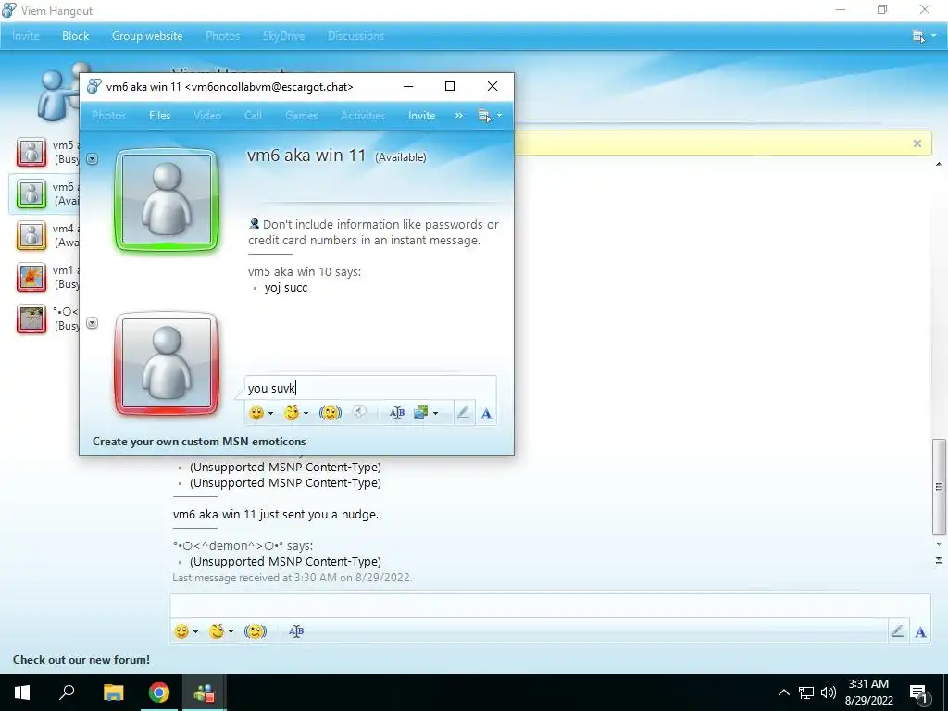Image resolution: width=948 pixels, height=711 pixels.
Task: Show hidden system tray icons
Action: (x=783, y=692)
